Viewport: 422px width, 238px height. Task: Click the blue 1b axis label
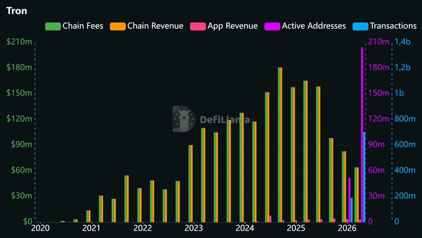click(x=400, y=93)
